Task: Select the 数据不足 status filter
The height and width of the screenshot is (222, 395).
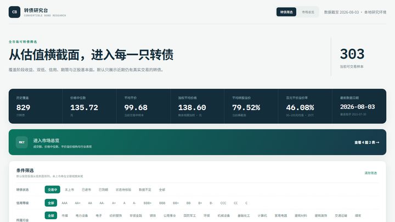Action: (x=145, y=190)
